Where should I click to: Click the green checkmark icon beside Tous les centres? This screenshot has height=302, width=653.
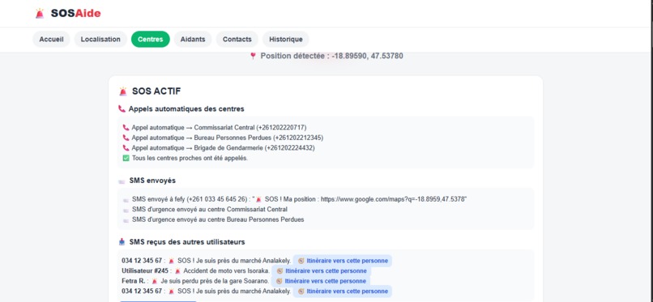click(x=126, y=158)
